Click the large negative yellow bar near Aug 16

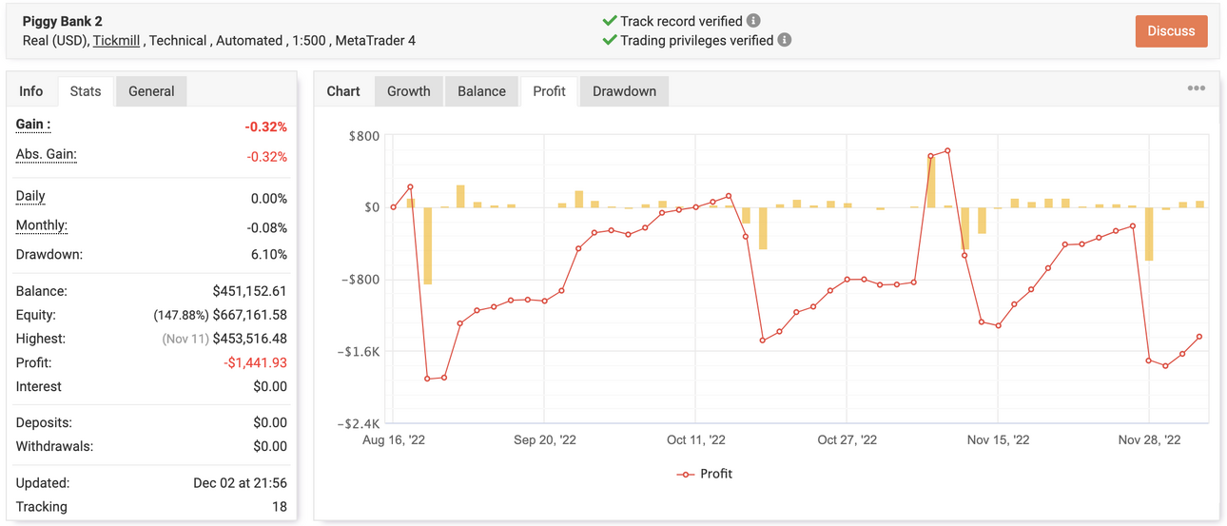428,245
